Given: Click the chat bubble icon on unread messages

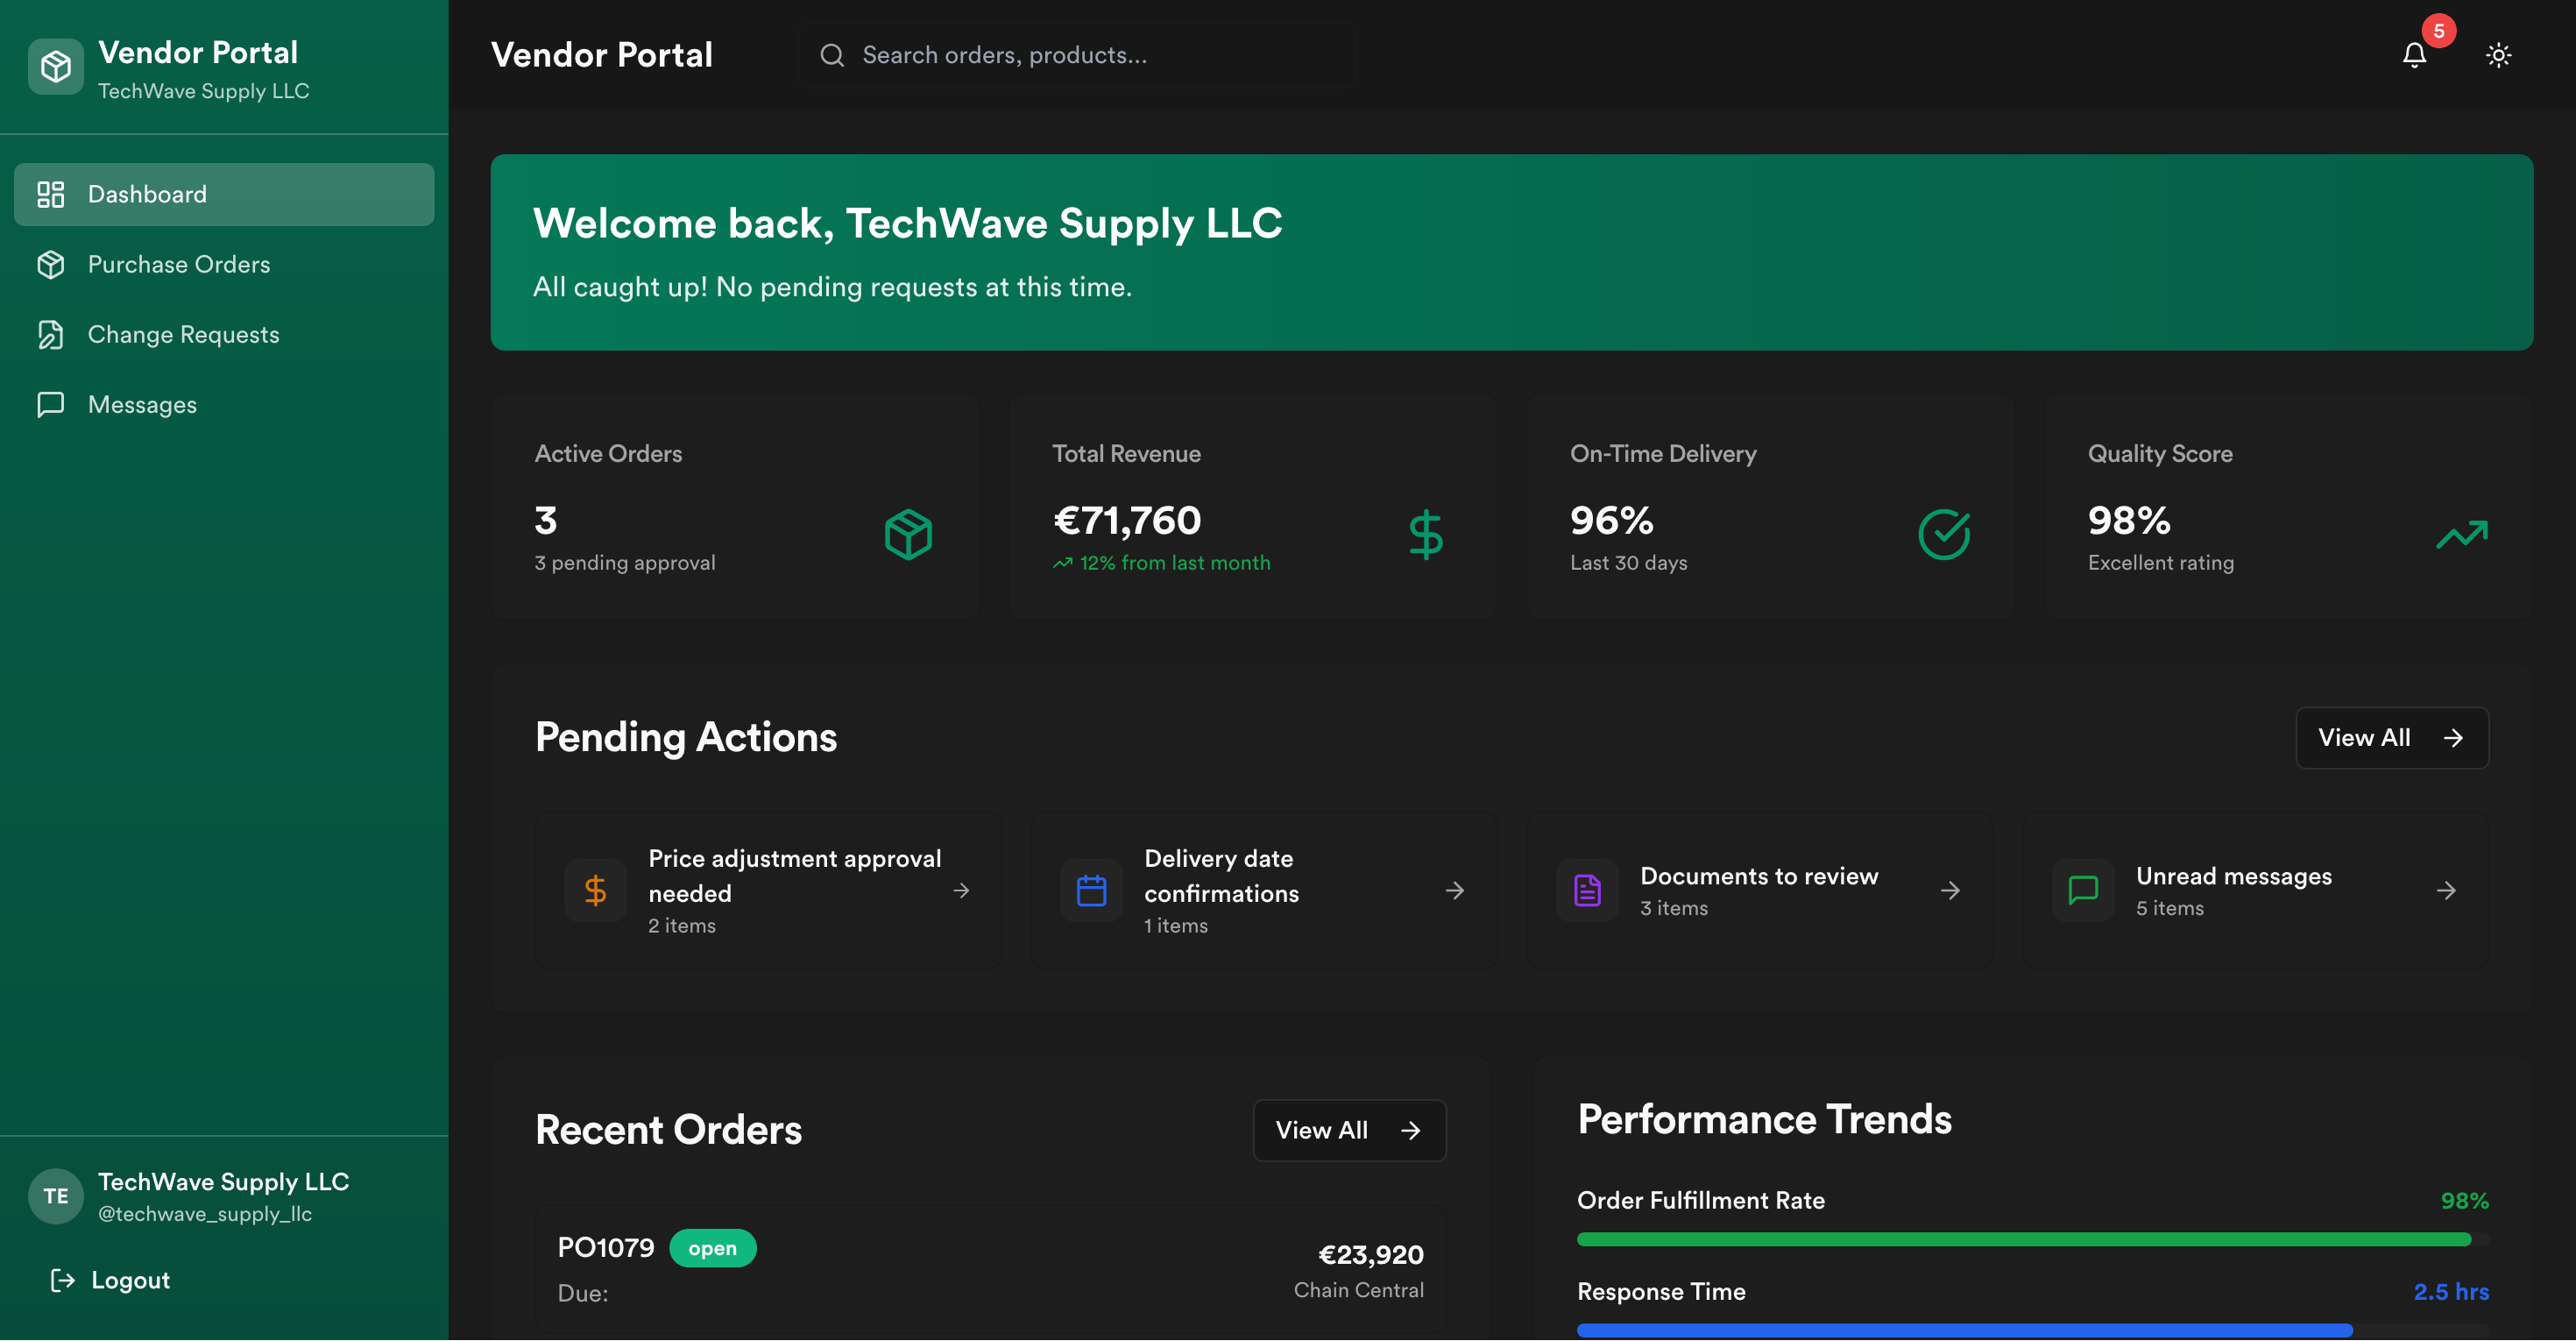Looking at the screenshot, I should point(2082,890).
